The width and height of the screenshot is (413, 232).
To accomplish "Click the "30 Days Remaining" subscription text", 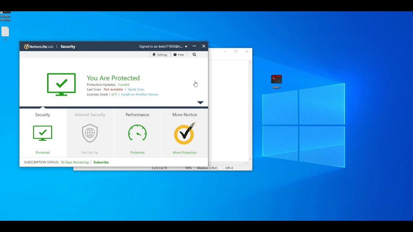I will (75, 162).
